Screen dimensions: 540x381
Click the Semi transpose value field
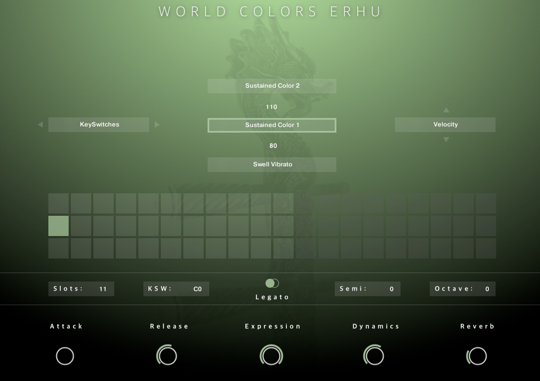pos(367,289)
